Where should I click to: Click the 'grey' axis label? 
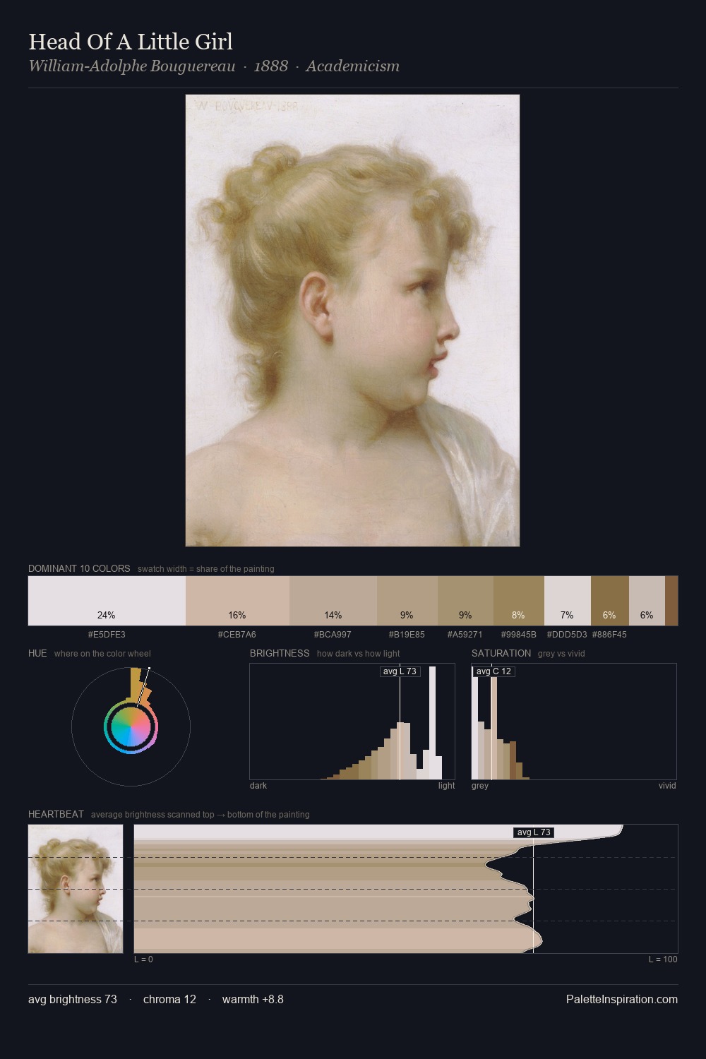[480, 786]
